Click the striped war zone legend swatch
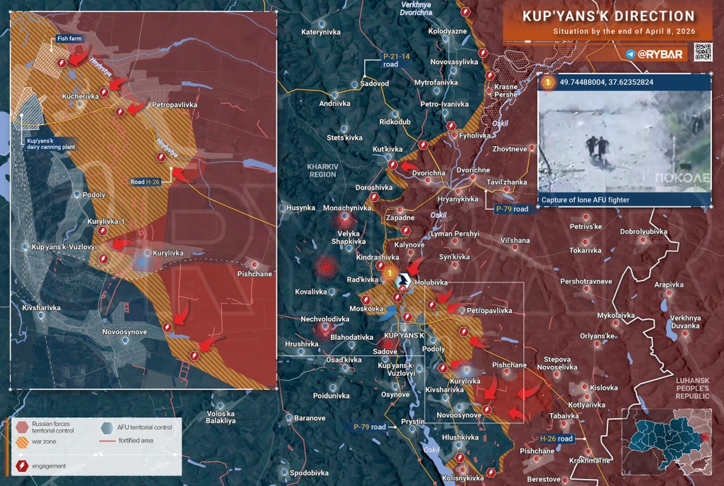Screen dimensions: 724x486 click(x=21, y=443)
